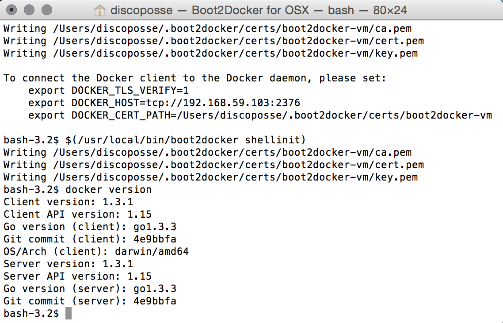Minimize the terminal window with the yellow button

tap(29, 9)
